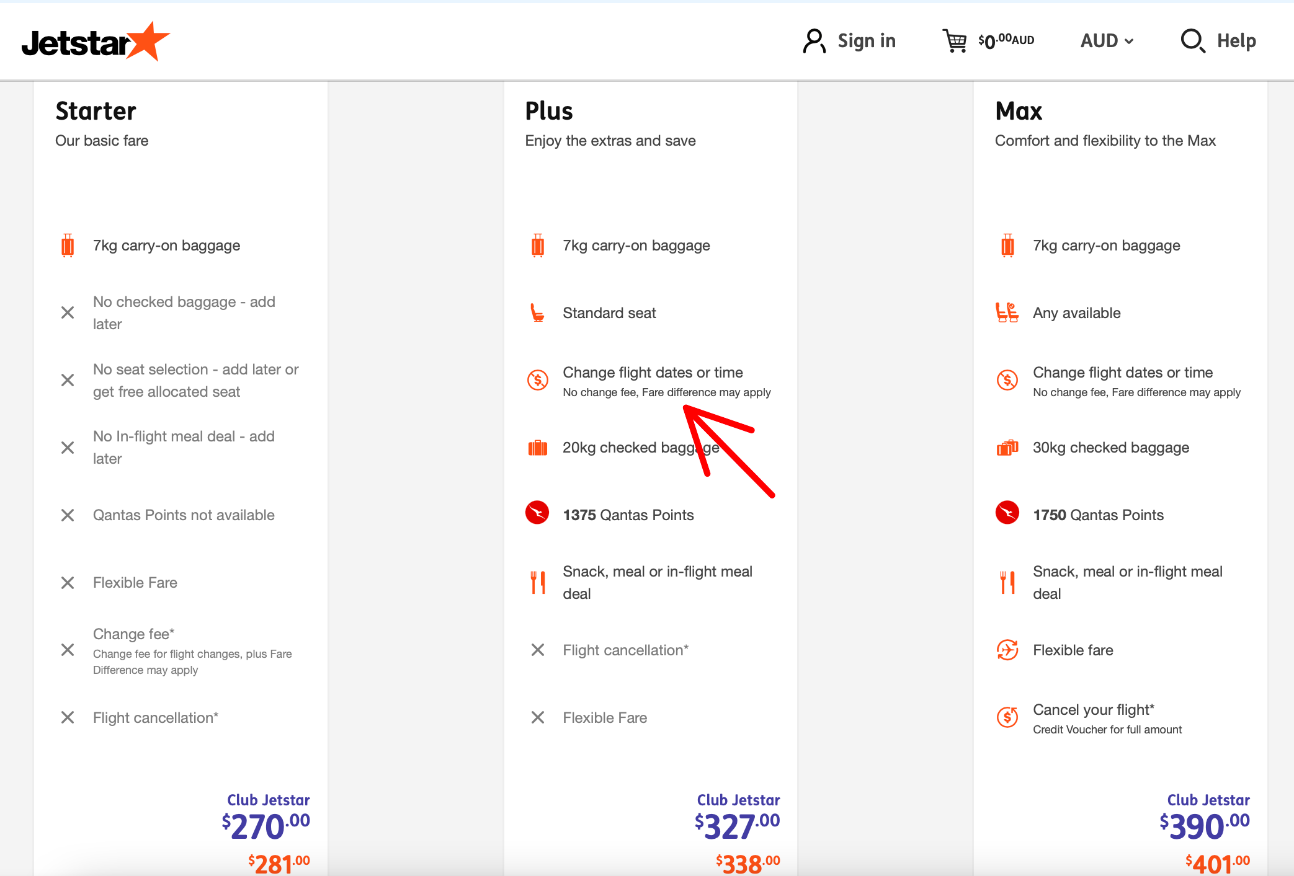Click Plus carry-on baggage suitcase icon
1294x876 pixels.
(538, 246)
